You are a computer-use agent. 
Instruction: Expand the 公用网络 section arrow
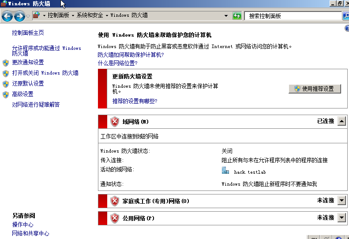pos(341,218)
